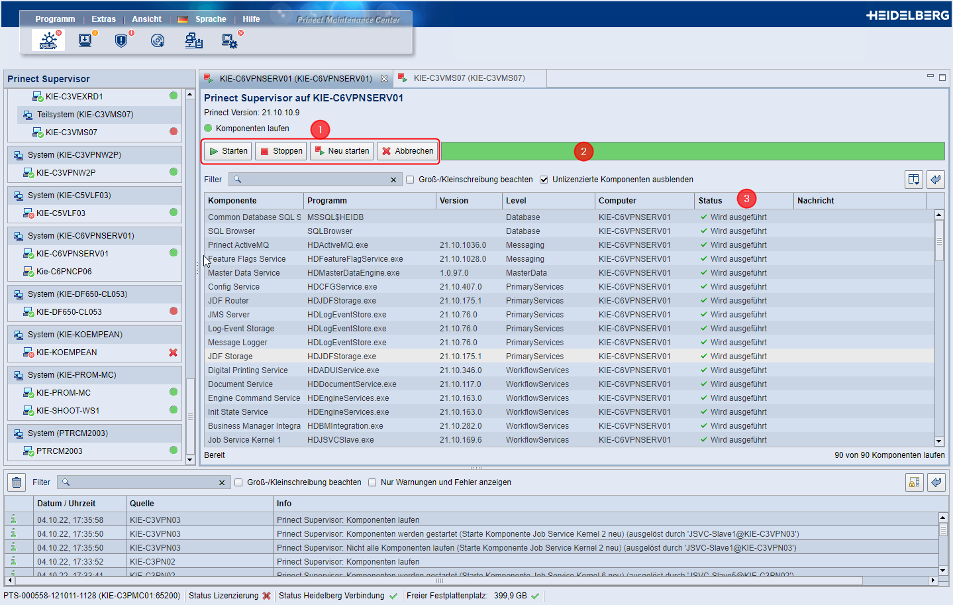Click the Stoppen button
This screenshot has width=953, height=605.
(281, 151)
